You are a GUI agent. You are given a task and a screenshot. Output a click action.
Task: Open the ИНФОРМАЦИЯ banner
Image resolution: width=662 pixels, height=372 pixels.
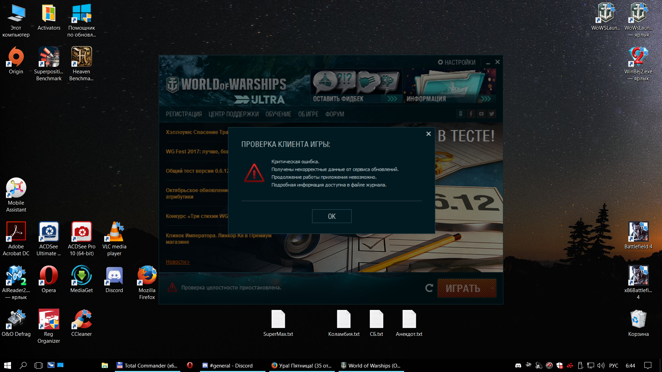[x=450, y=86]
